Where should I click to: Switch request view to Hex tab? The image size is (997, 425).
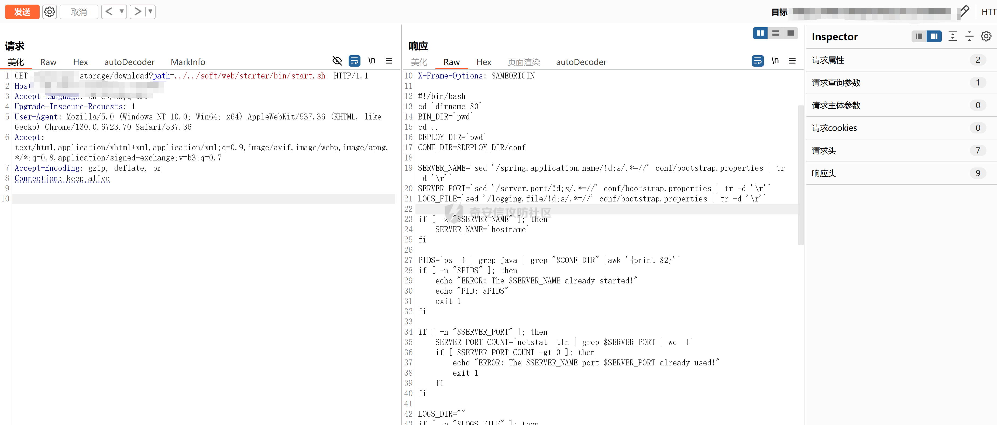tap(81, 62)
